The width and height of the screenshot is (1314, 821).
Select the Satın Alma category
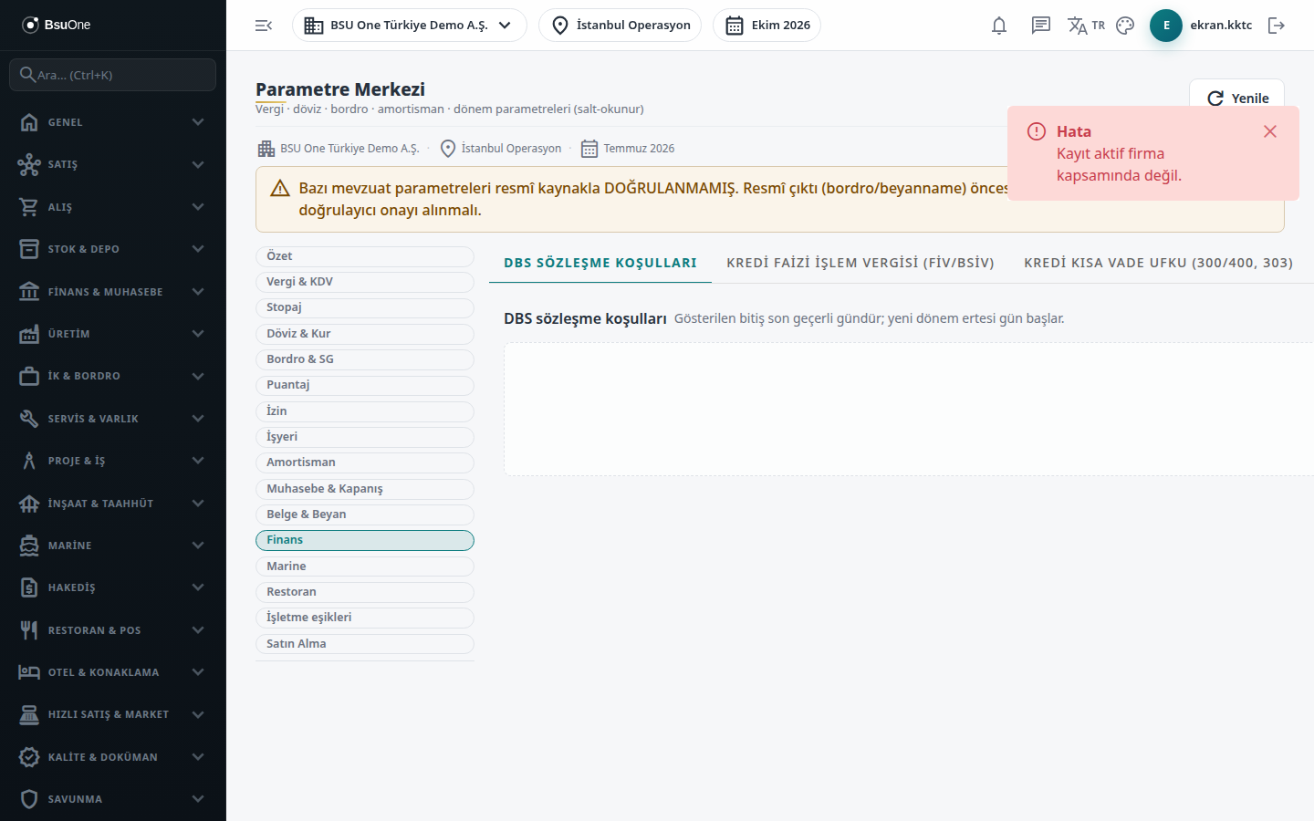click(x=365, y=644)
